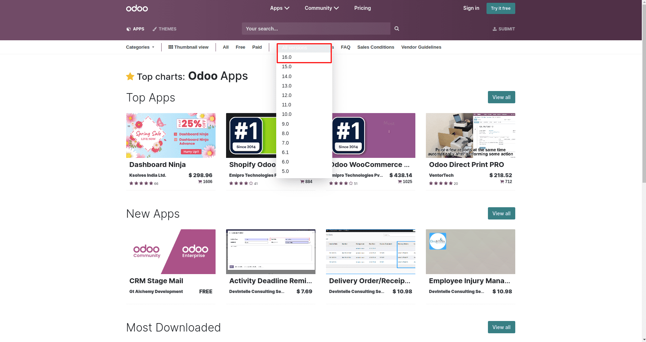The width and height of the screenshot is (646, 342).
Task: Choose version 13.0 from list
Action: [304, 86]
